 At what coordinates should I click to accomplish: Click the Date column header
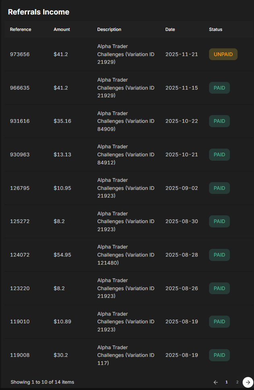(x=170, y=29)
